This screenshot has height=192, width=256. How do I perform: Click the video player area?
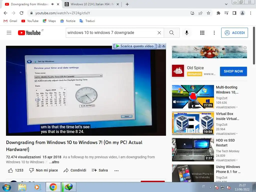click(86, 90)
